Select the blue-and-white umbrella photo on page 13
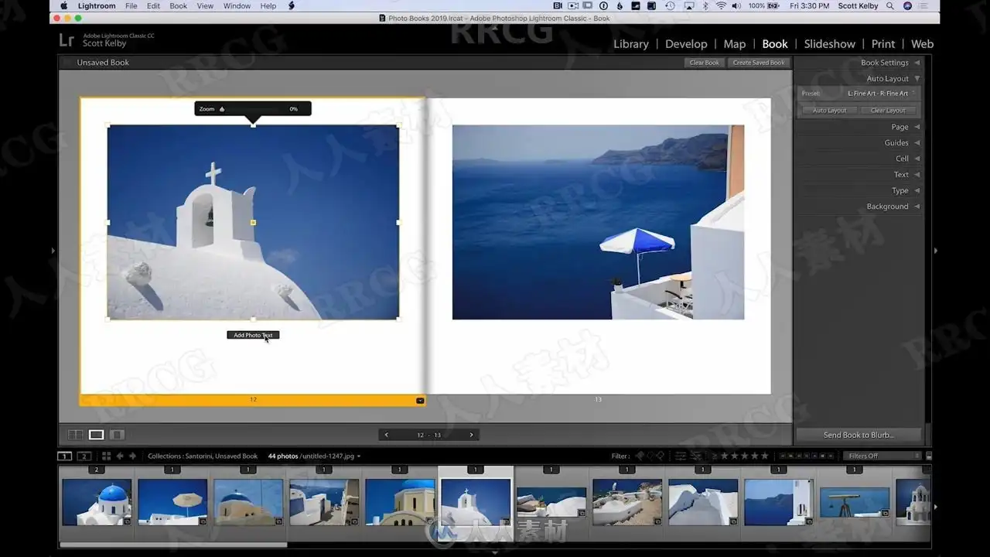 [598, 222]
